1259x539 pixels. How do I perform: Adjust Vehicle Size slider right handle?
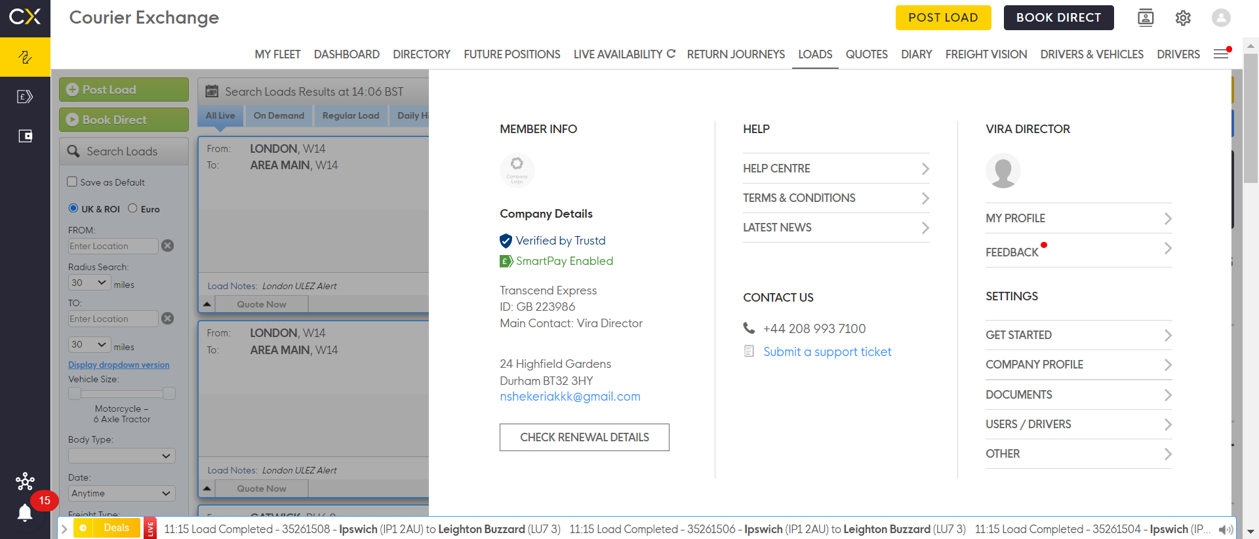[169, 393]
